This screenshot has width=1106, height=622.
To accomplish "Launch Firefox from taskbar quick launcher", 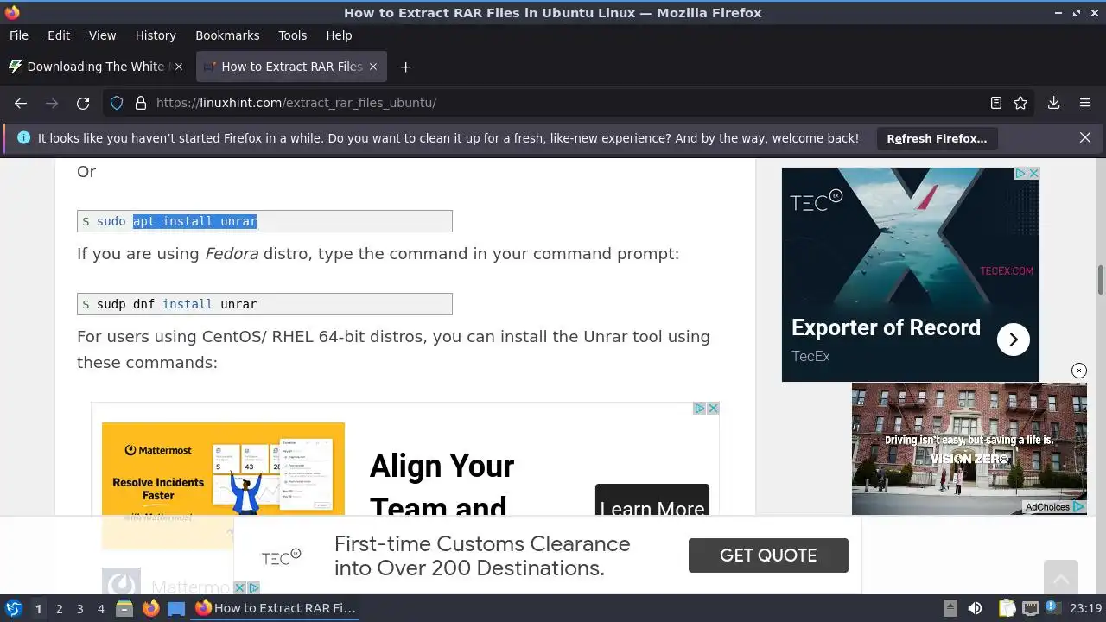I will pyautogui.click(x=150, y=608).
